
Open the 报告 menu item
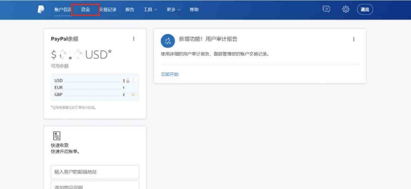coord(130,10)
